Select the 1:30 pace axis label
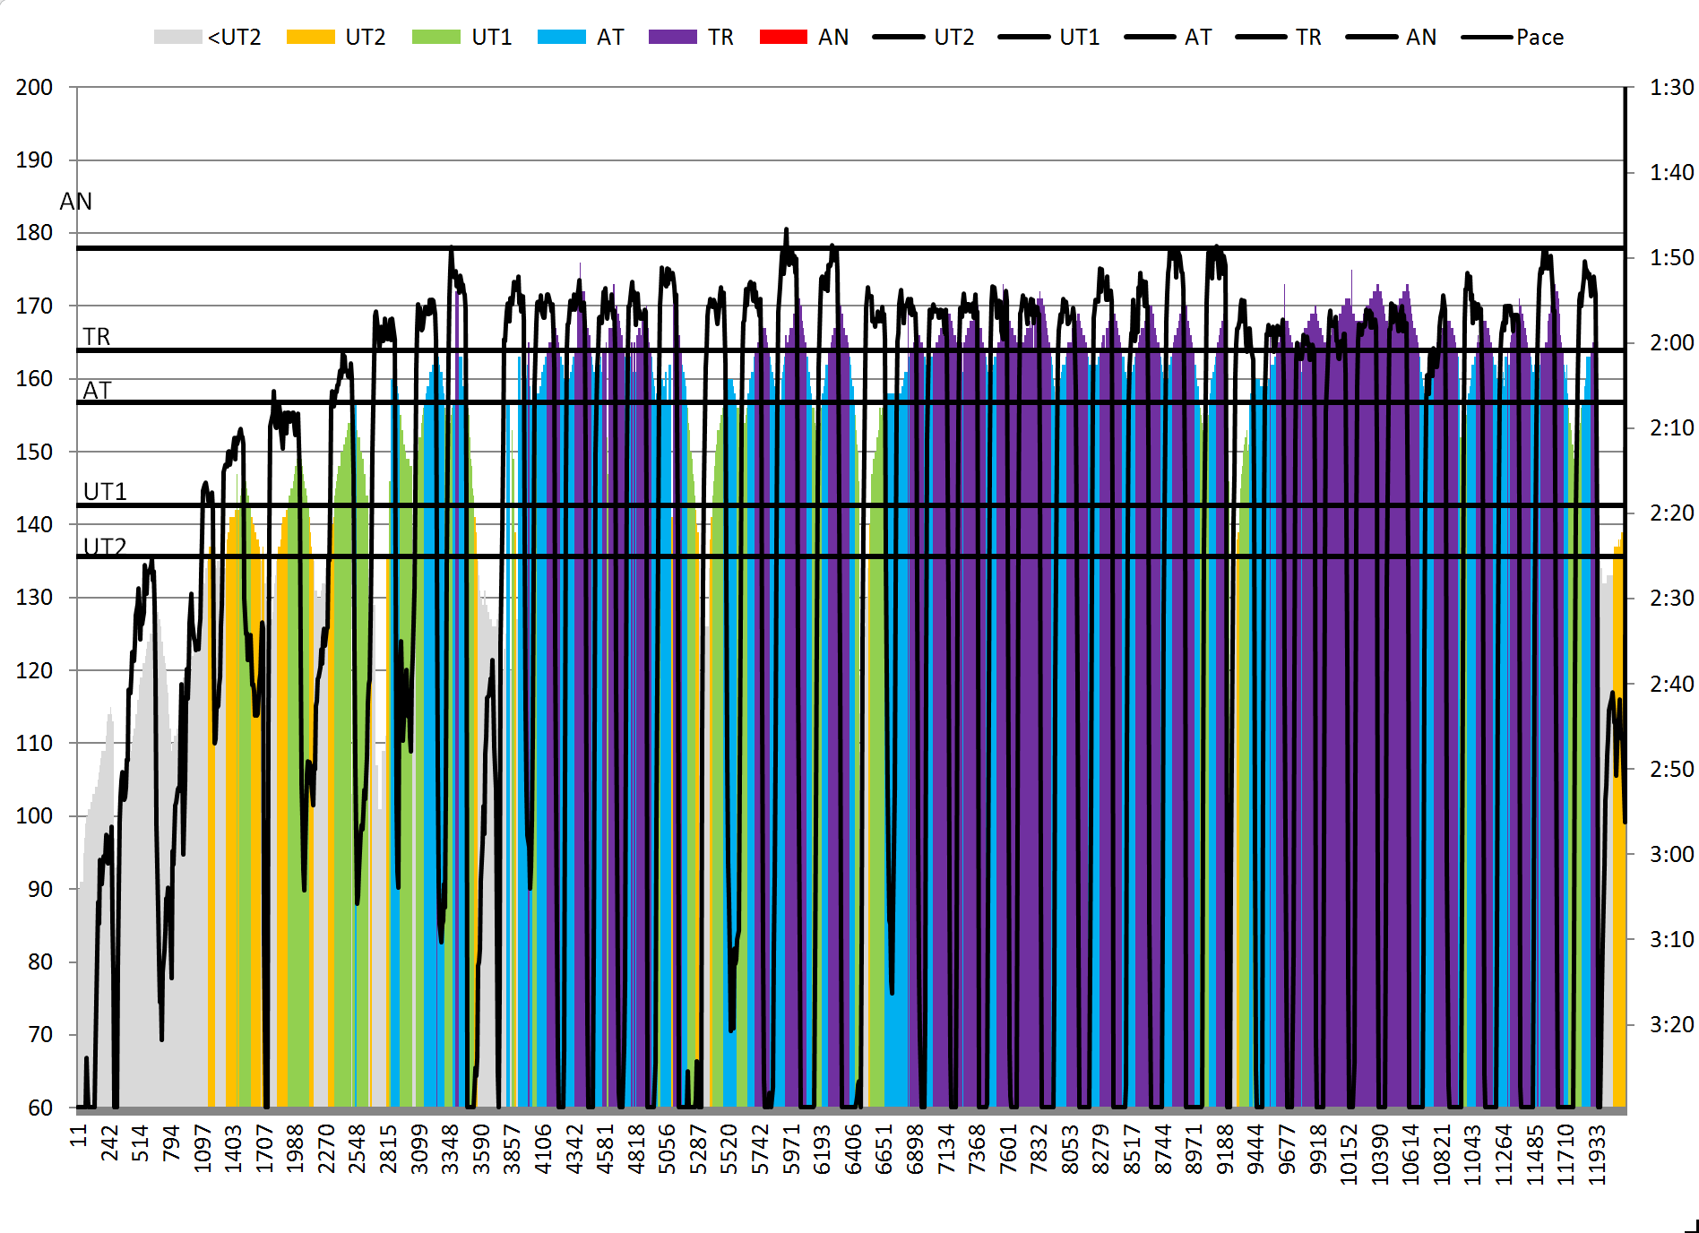This screenshot has width=1699, height=1233. pos(1671,87)
